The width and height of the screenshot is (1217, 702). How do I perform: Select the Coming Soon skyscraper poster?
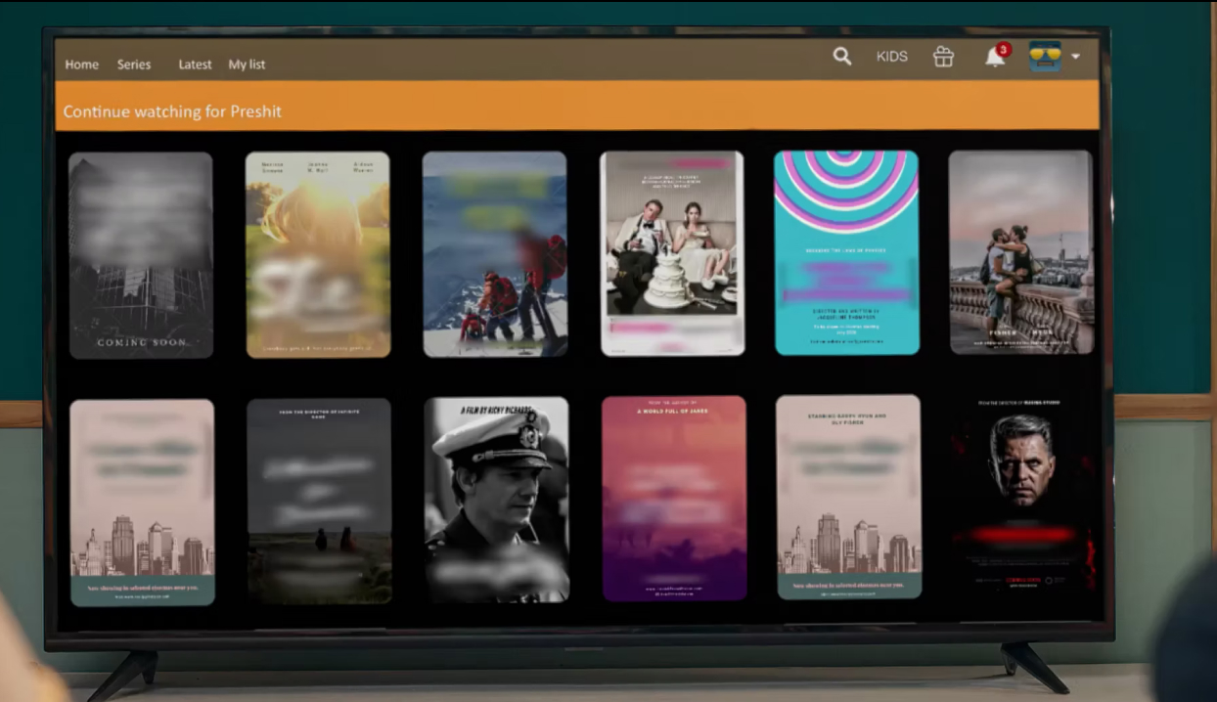point(141,254)
